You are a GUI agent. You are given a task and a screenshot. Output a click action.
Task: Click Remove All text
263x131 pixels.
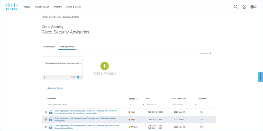204,53
